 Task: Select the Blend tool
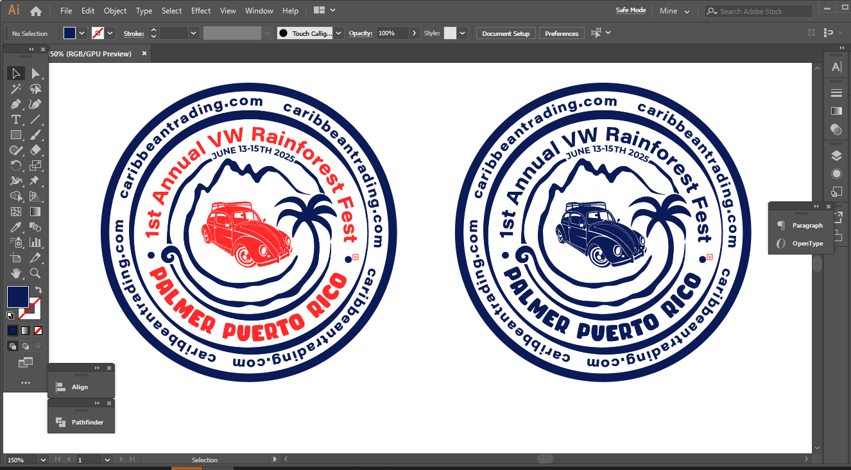(35, 227)
